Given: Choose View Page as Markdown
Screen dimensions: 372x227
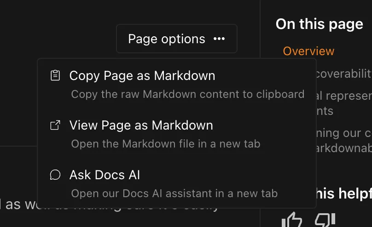Looking at the screenshot, I should click(x=141, y=125).
